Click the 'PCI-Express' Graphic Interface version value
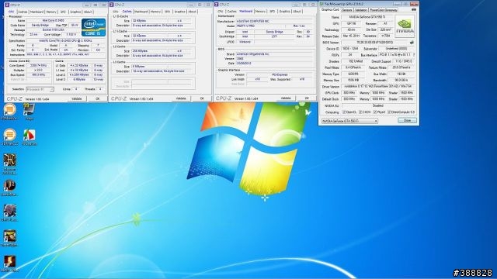 point(280,75)
